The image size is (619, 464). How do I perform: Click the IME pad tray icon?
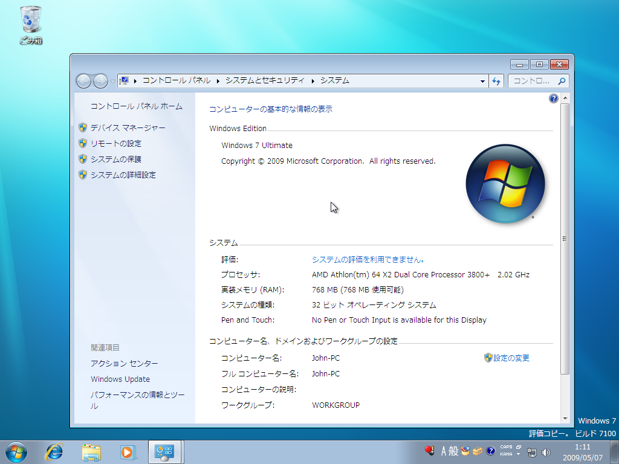pos(465,451)
